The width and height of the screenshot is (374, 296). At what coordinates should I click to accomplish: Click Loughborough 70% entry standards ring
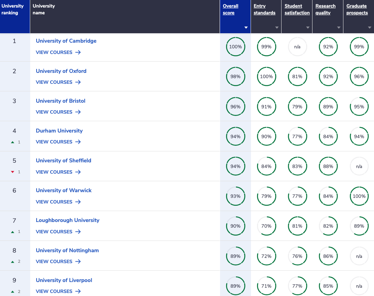click(266, 226)
